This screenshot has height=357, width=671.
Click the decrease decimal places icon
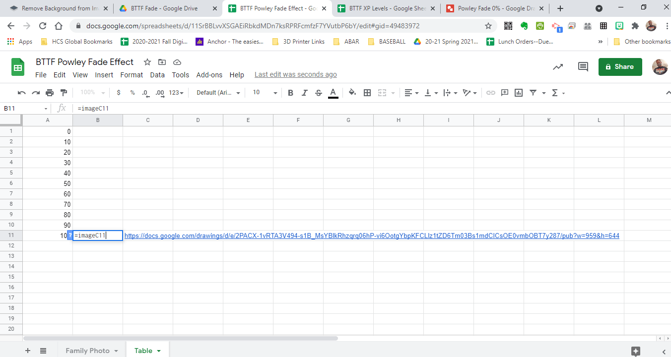(145, 93)
